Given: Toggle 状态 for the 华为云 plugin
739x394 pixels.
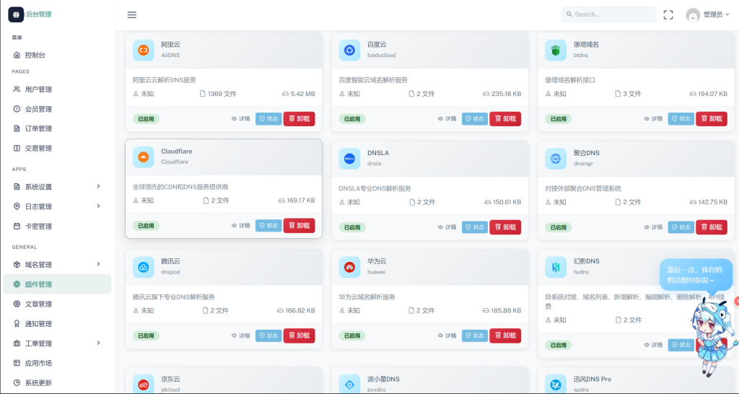Looking at the screenshot, I should click(x=475, y=336).
